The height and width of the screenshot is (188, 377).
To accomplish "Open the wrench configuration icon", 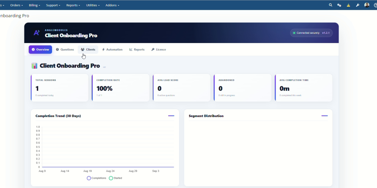I will pyautogui.click(x=358, y=5).
